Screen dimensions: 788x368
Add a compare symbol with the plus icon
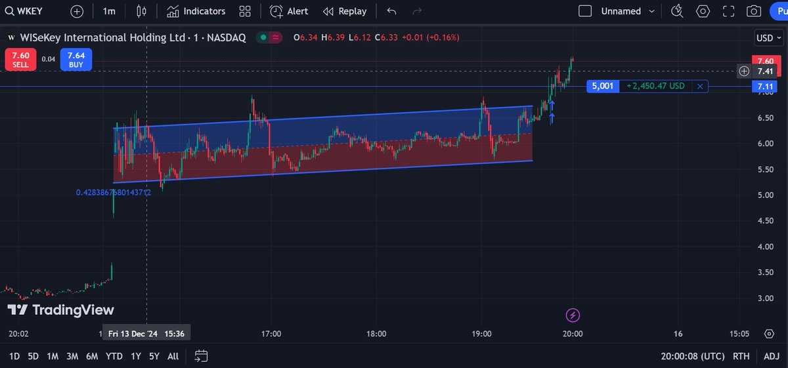pos(77,11)
